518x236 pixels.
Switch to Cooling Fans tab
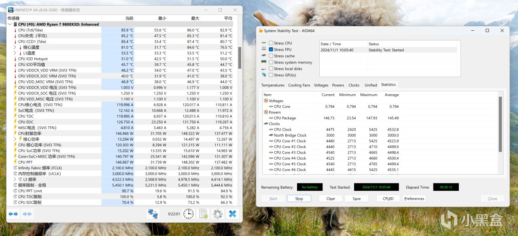(x=299, y=85)
